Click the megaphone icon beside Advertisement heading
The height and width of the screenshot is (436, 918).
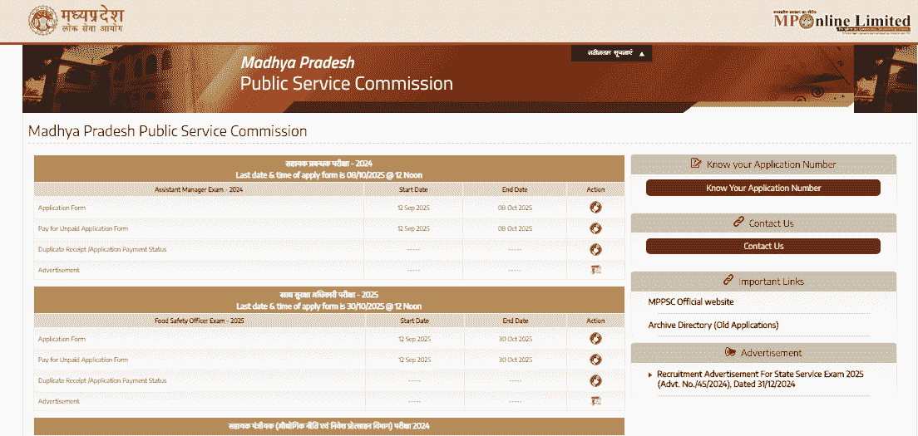click(x=730, y=352)
